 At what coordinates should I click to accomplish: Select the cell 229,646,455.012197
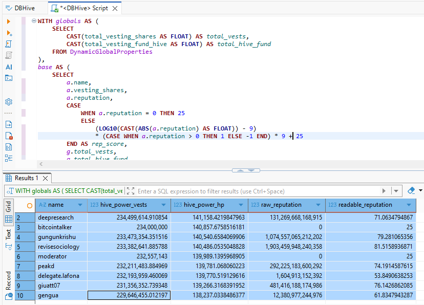click(x=129, y=295)
